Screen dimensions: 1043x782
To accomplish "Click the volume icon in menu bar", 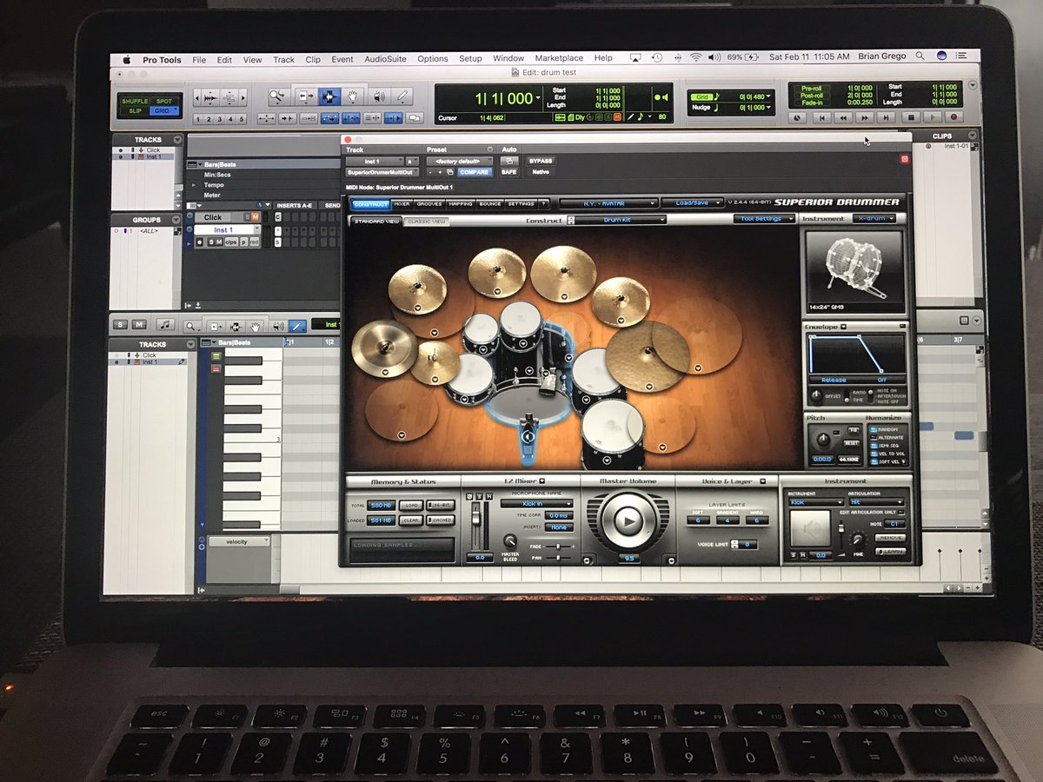I will tap(714, 57).
